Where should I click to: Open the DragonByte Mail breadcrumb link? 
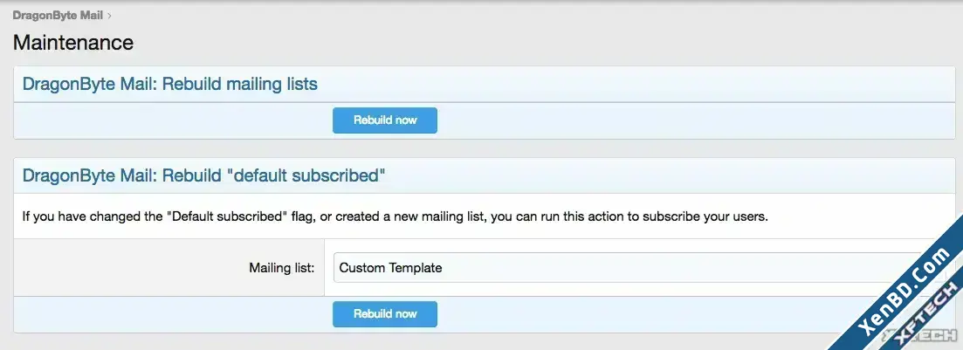[58, 16]
